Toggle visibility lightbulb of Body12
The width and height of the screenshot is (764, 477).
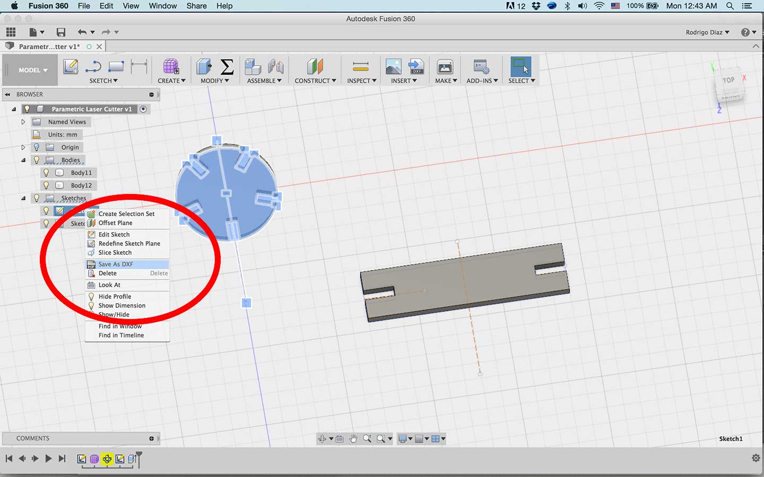click(46, 185)
